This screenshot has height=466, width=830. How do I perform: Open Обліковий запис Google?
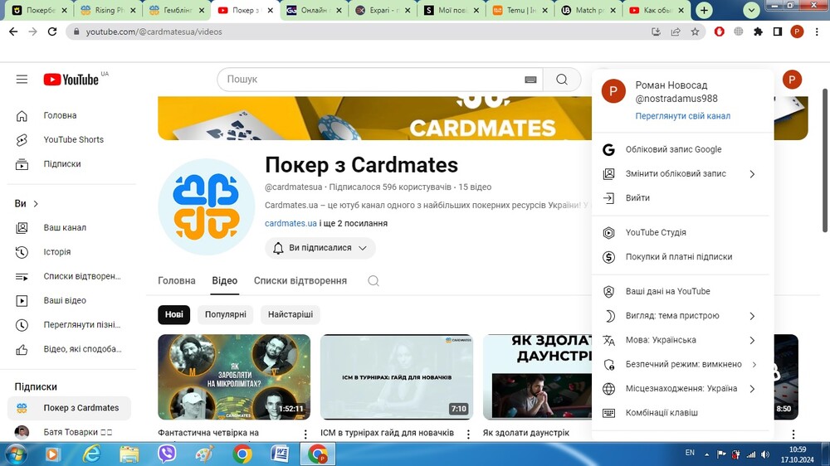682,150
